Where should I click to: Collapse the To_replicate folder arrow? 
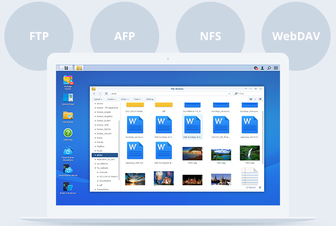95,168
